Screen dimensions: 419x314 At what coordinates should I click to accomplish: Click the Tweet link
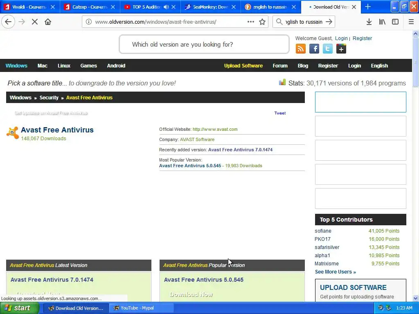click(280, 113)
